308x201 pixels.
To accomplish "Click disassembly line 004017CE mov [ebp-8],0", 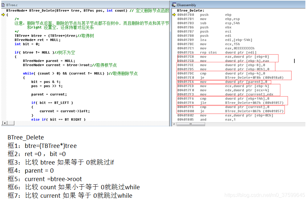I will (221, 65).
